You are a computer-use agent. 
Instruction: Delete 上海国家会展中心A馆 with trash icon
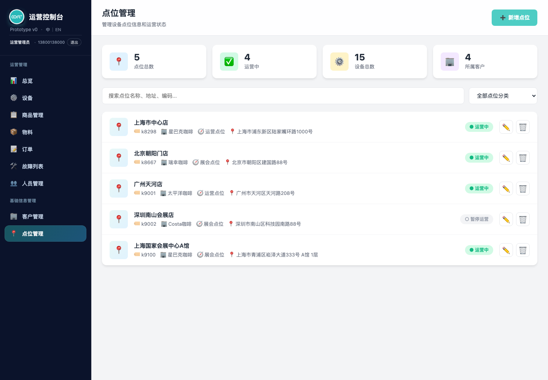point(523,250)
